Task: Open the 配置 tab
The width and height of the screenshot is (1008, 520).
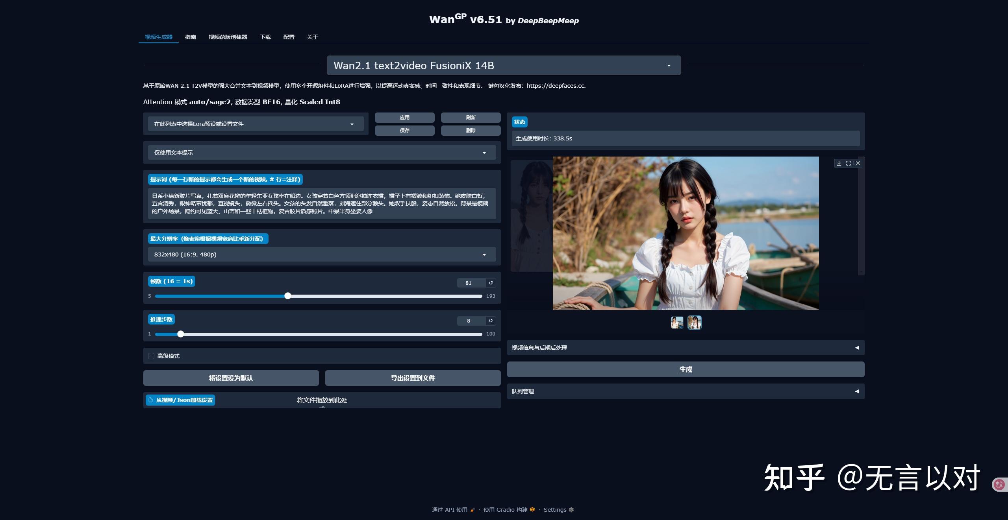Action: coord(289,37)
